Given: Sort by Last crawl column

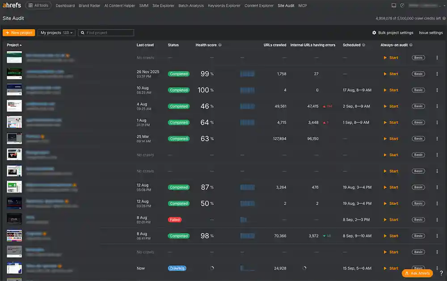Looking at the screenshot, I should pos(145,45).
